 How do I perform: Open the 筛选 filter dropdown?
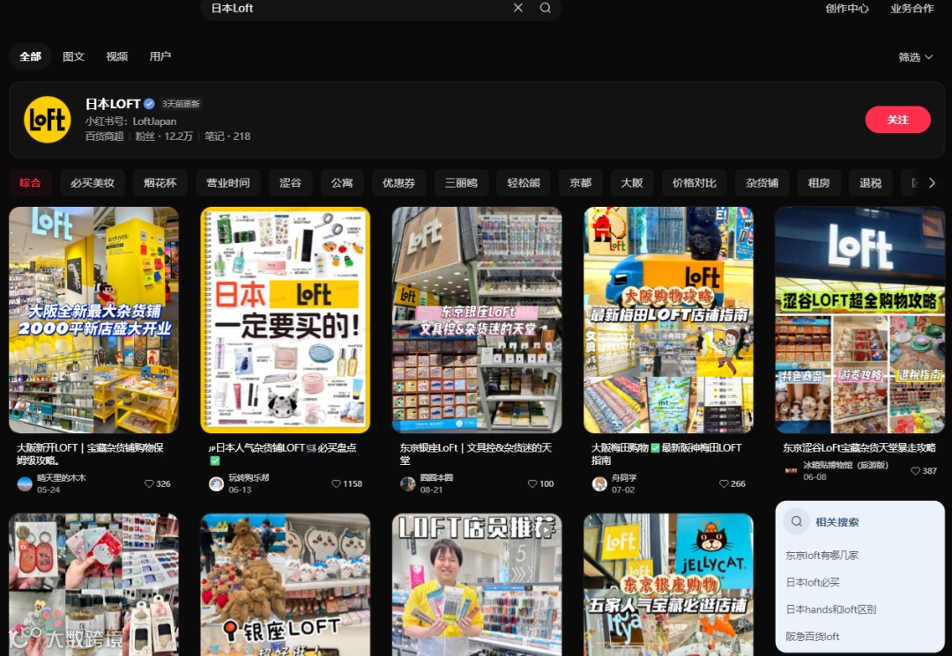915,57
